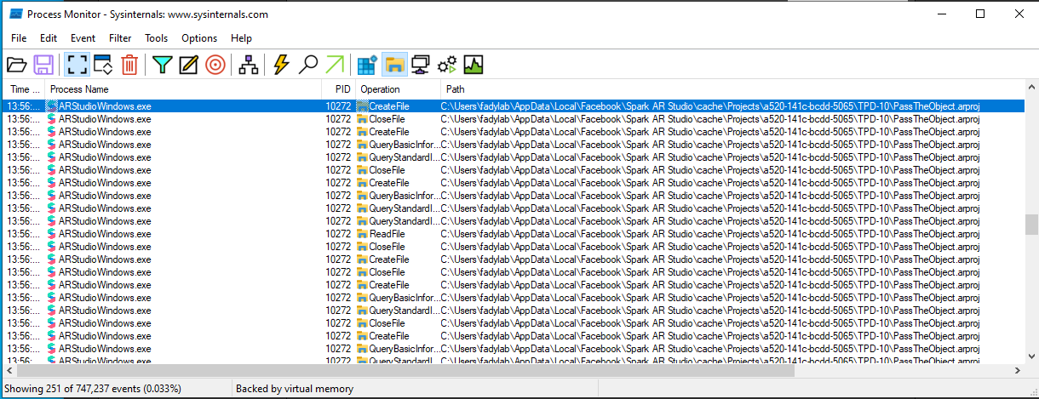Viewport: 1039px width, 399px height.
Task: Click the Path column header
Action: [x=732, y=89]
